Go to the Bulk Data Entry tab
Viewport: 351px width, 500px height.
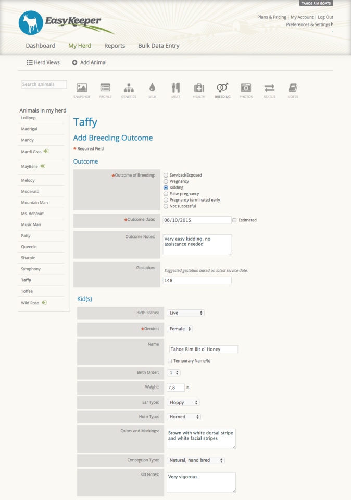point(159,46)
